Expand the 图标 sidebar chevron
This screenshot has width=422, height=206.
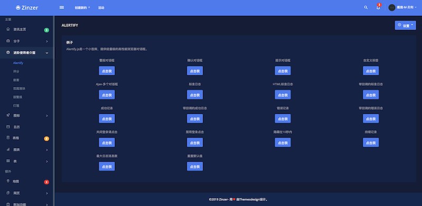click(x=47, y=115)
